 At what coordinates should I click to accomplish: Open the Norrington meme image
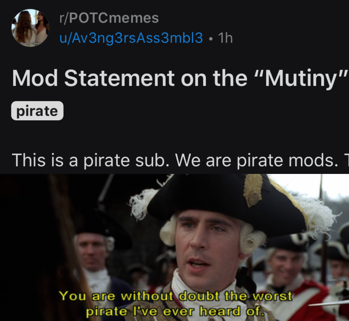(x=174, y=247)
